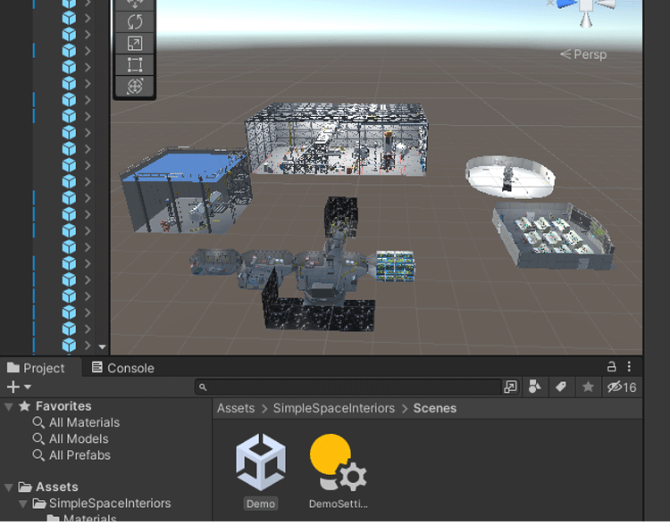Open Search by Type filter icon
Screen dimensions: 670x525
[535, 387]
